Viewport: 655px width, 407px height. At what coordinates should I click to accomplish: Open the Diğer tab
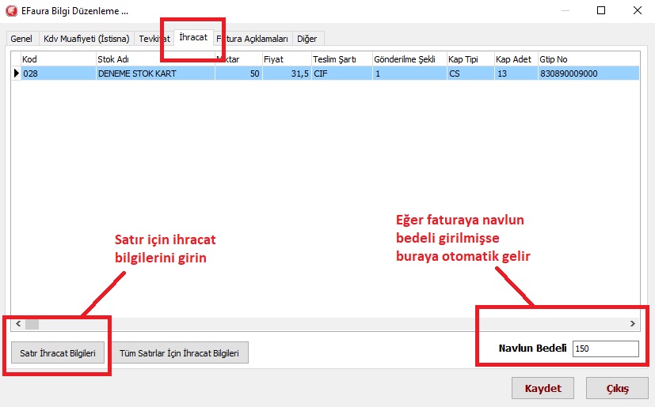pos(307,38)
